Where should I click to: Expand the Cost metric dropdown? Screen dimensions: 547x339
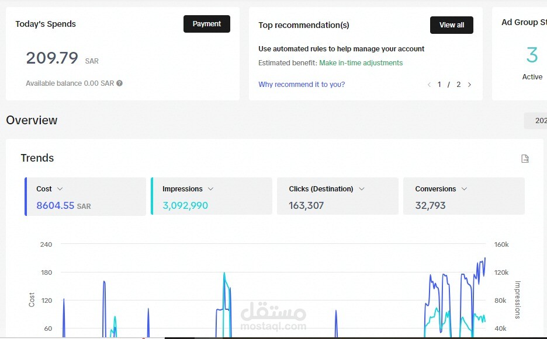coord(60,189)
